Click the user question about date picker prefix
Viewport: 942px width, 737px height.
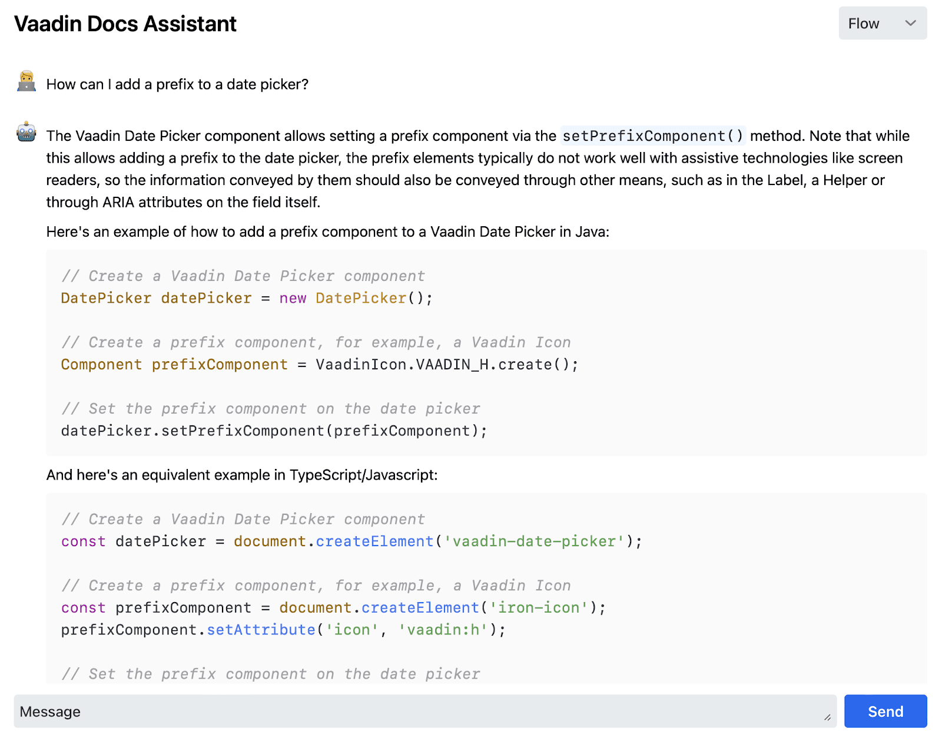pyautogui.click(x=177, y=84)
